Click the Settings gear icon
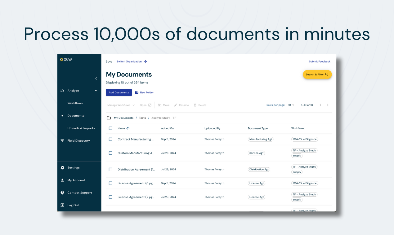The image size is (394, 235). click(62, 168)
